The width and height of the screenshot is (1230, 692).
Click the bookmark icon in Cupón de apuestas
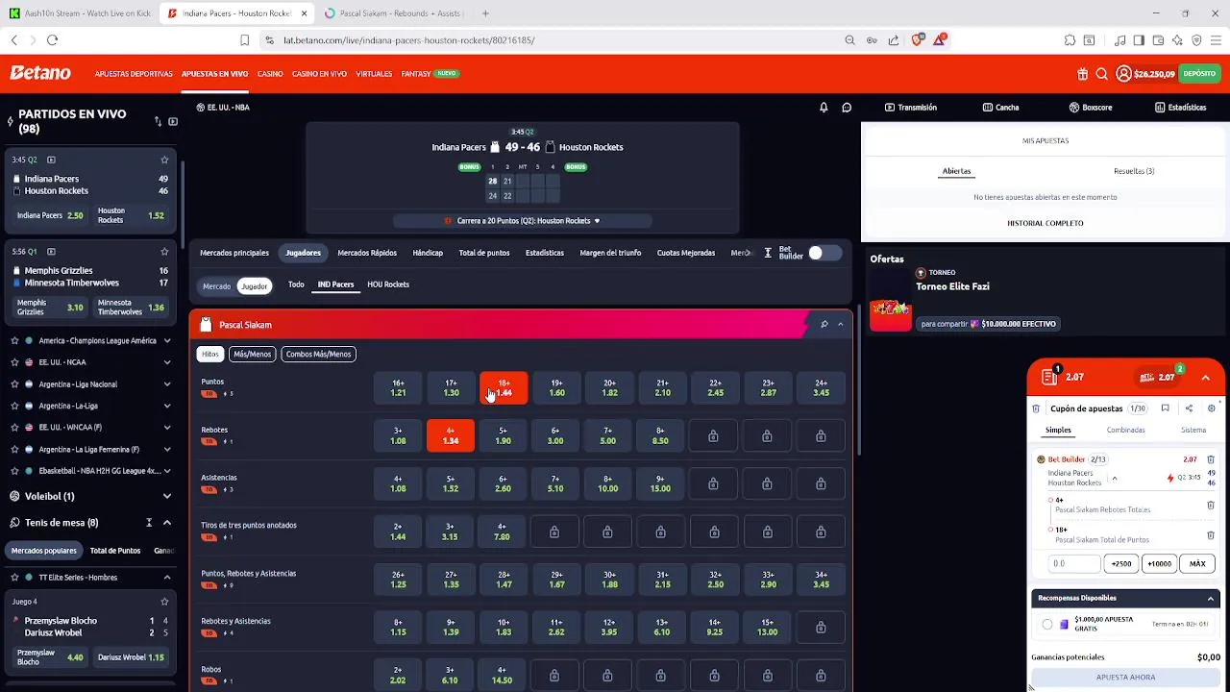[x=1165, y=408]
